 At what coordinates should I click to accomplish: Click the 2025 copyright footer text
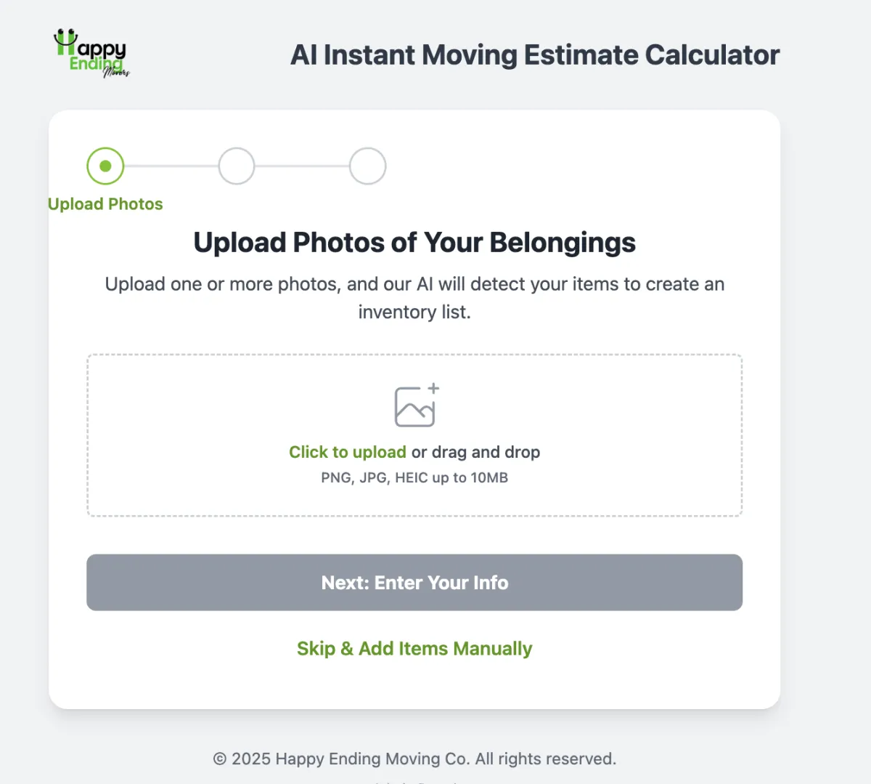(414, 759)
